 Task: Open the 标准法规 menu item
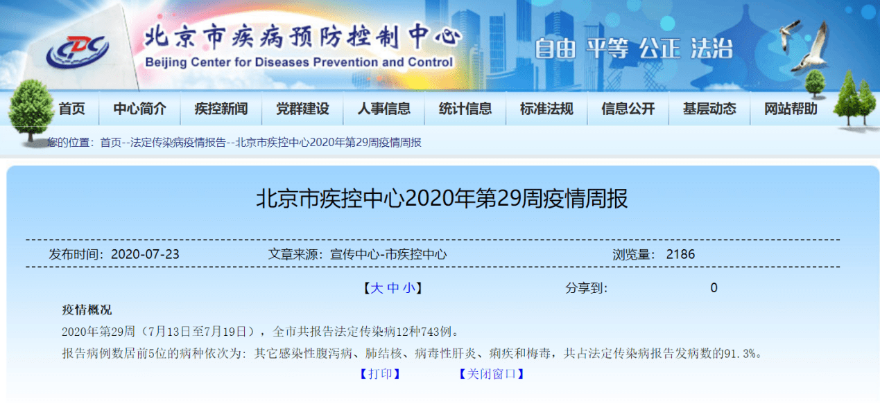click(546, 109)
